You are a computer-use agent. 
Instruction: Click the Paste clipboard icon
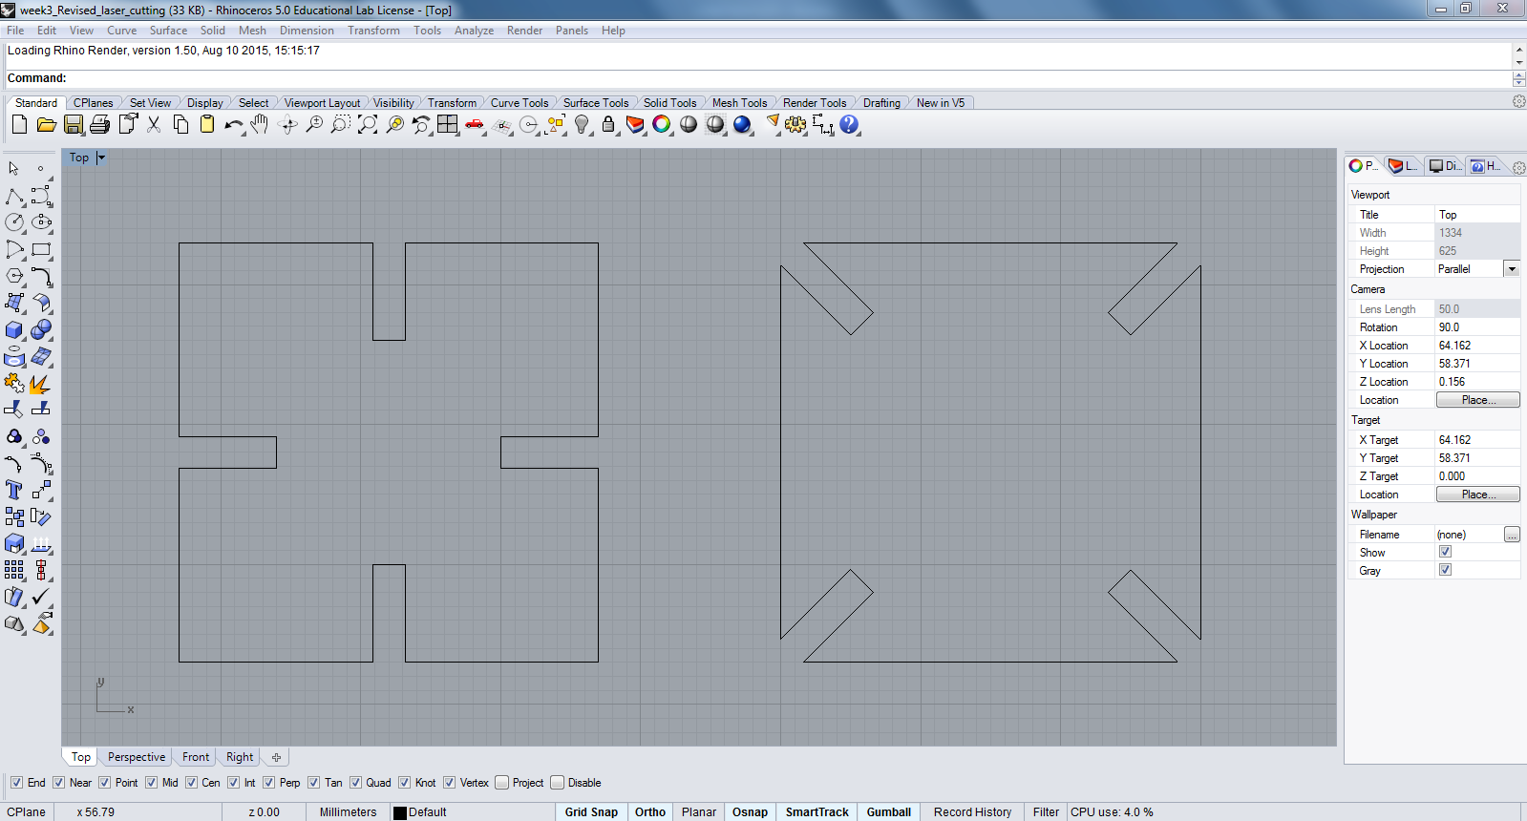[207, 124]
